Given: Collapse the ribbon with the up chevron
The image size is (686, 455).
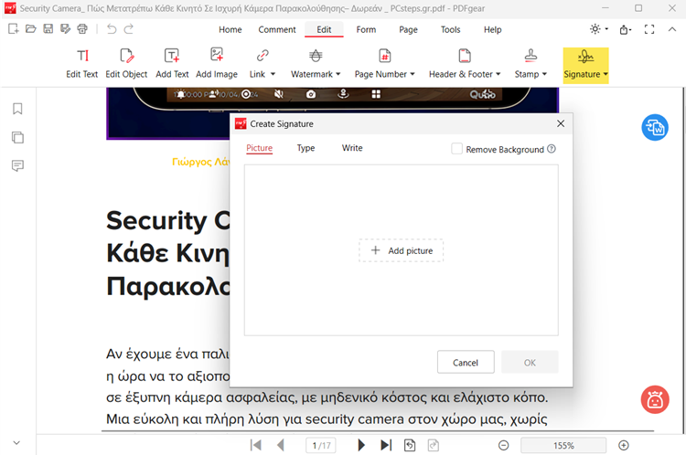Looking at the screenshot, I should [672, 29].
